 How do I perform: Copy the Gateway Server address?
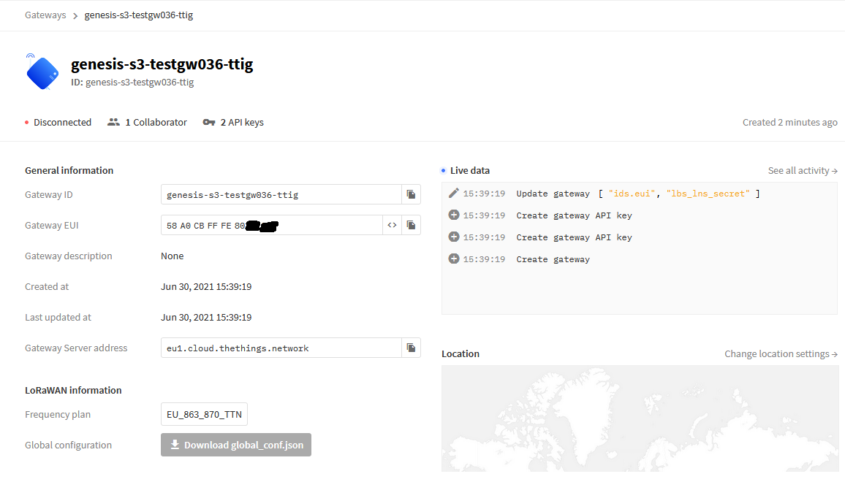[411, 348]
